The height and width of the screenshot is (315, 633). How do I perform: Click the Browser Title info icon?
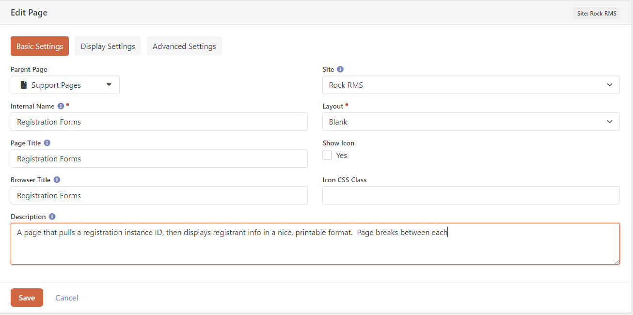[57, 180]
